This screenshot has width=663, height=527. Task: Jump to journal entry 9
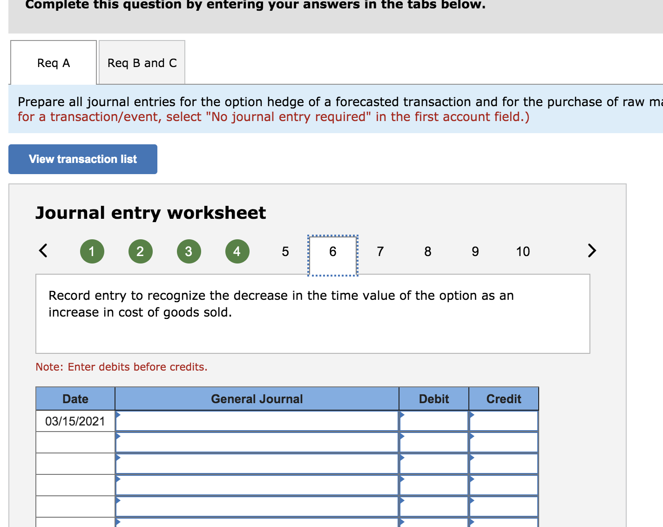click(x=475, y=251)
